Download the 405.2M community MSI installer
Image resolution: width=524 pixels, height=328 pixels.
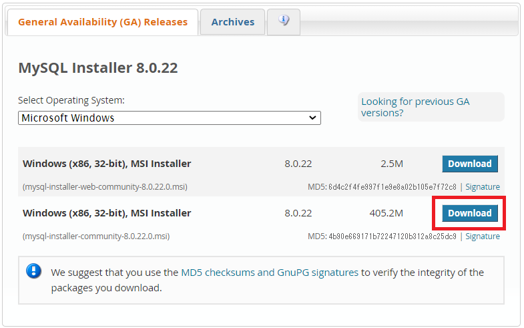(x=470, y=213)
